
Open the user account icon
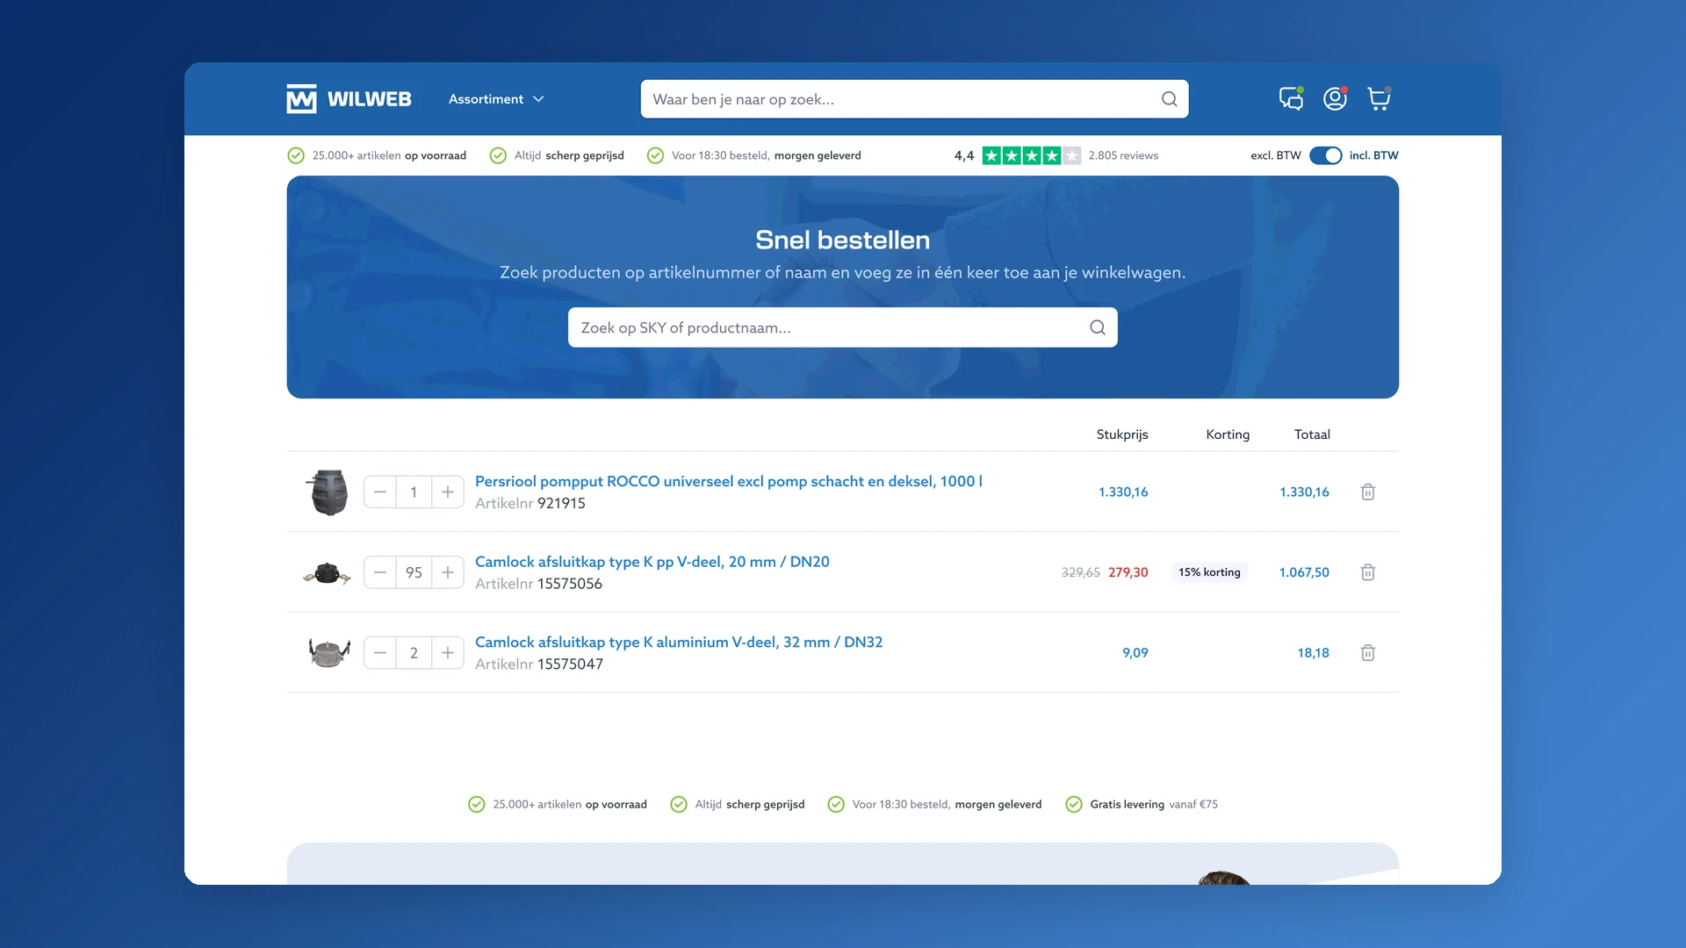tap(1335, 98)
